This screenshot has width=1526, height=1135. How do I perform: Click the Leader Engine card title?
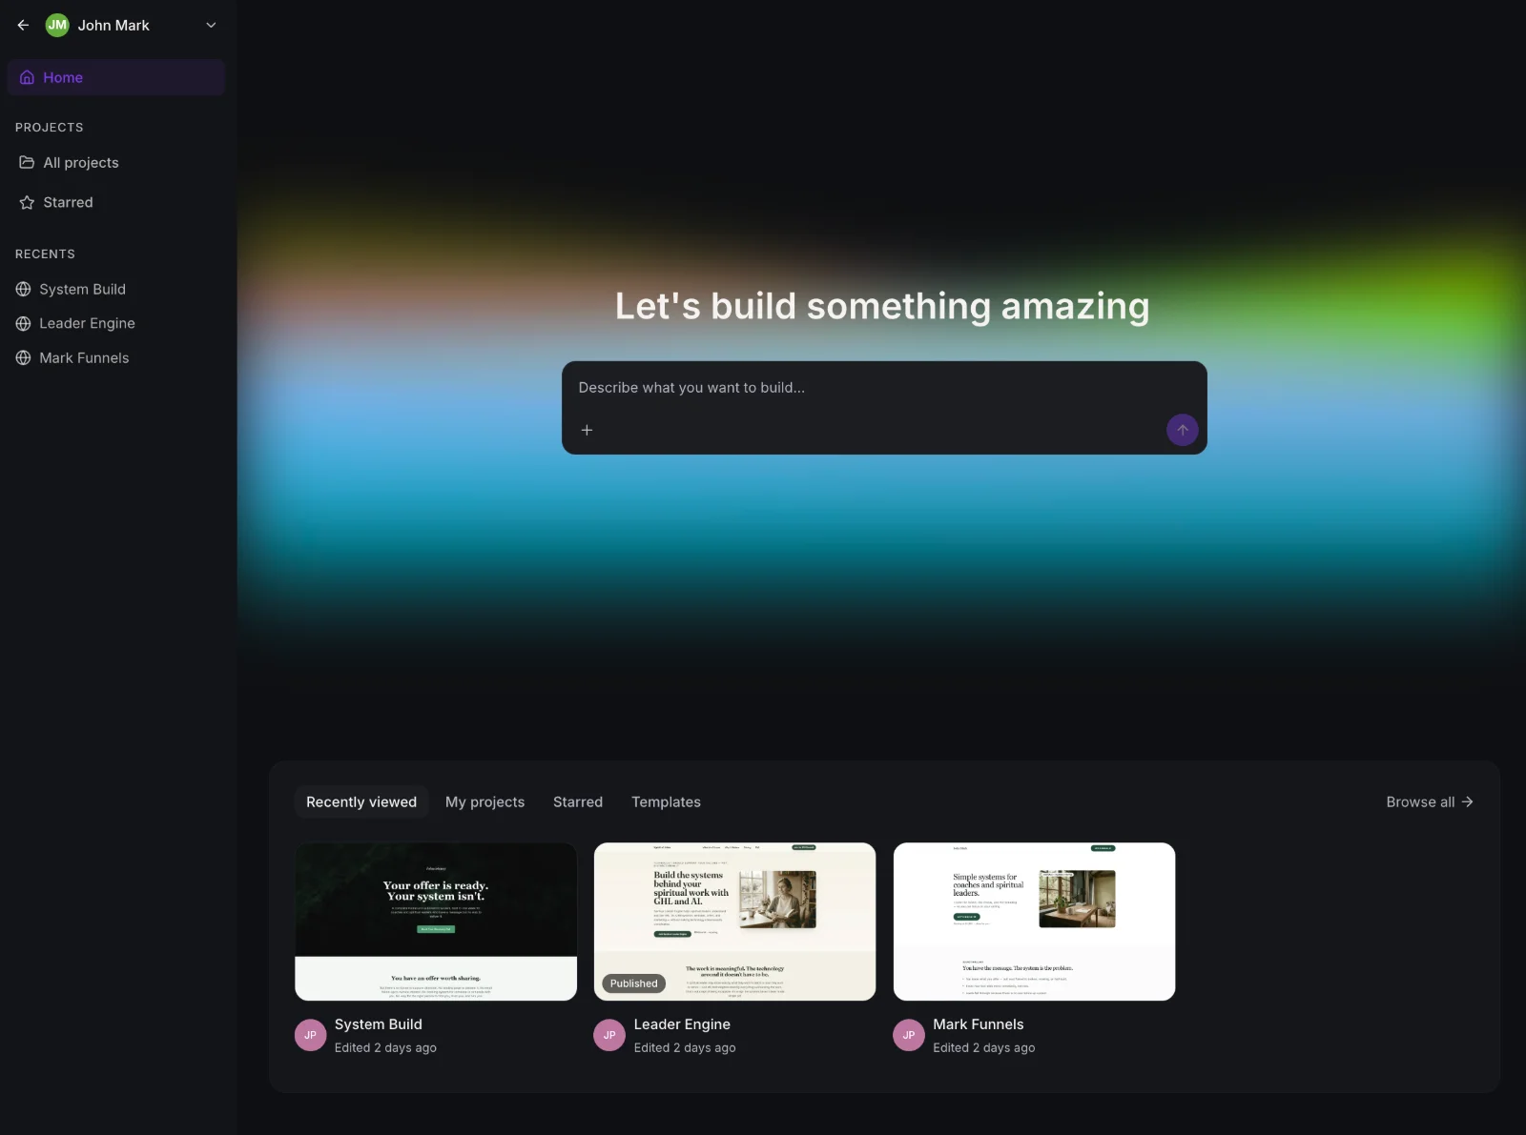(x=682, y=1024)
